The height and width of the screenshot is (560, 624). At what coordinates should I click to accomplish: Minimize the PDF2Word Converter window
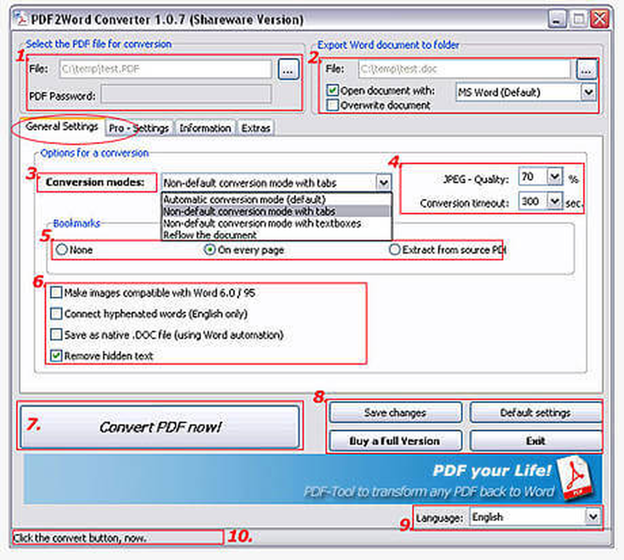[557, 19]
